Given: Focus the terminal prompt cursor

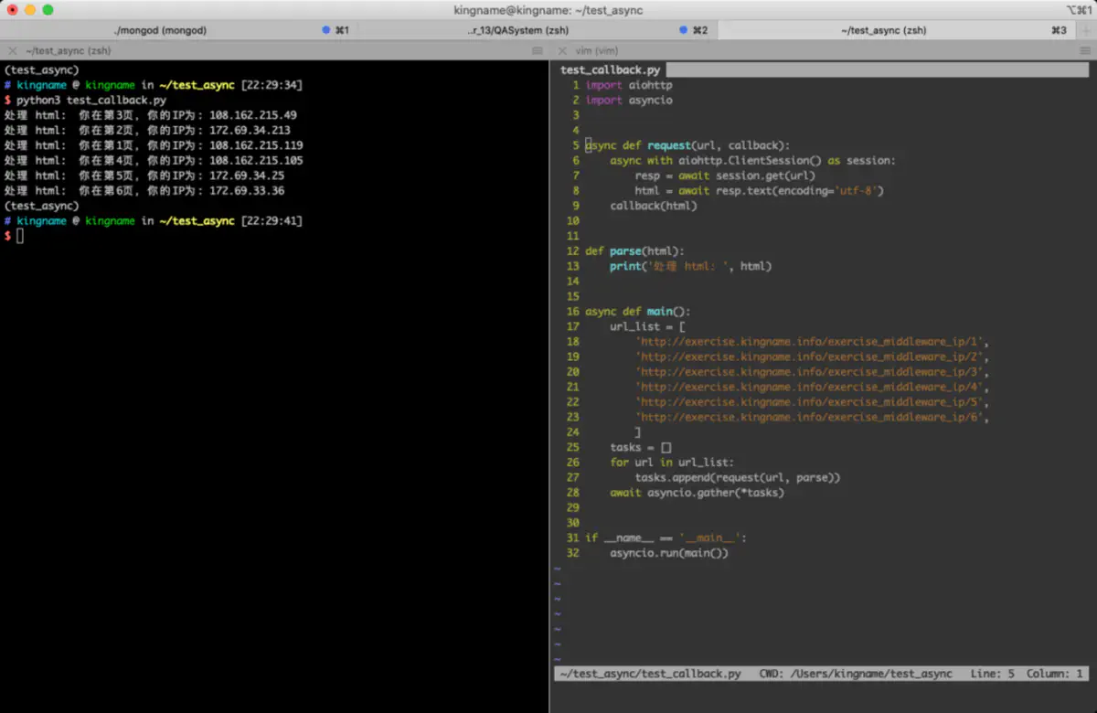Looking at the screenshot, I should (20, 236).
